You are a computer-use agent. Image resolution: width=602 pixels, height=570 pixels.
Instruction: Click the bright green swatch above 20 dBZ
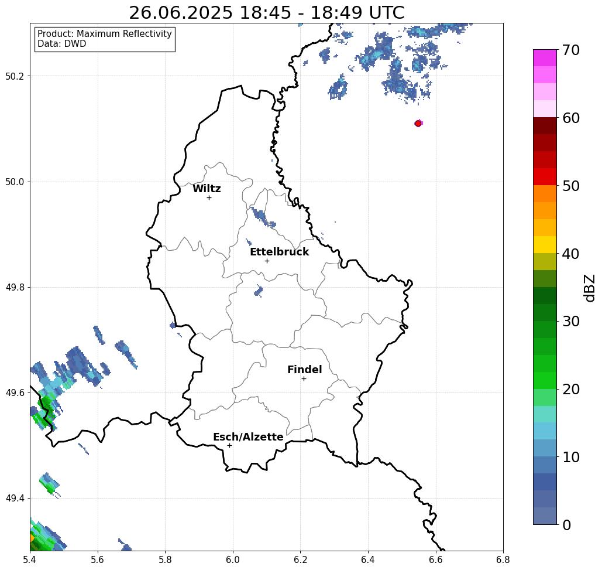click(x=545, y=381)
